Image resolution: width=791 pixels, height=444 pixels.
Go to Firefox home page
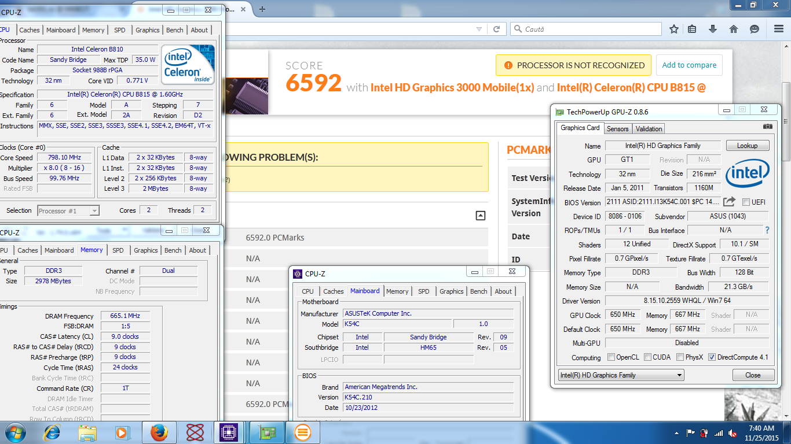pos(734,29)
